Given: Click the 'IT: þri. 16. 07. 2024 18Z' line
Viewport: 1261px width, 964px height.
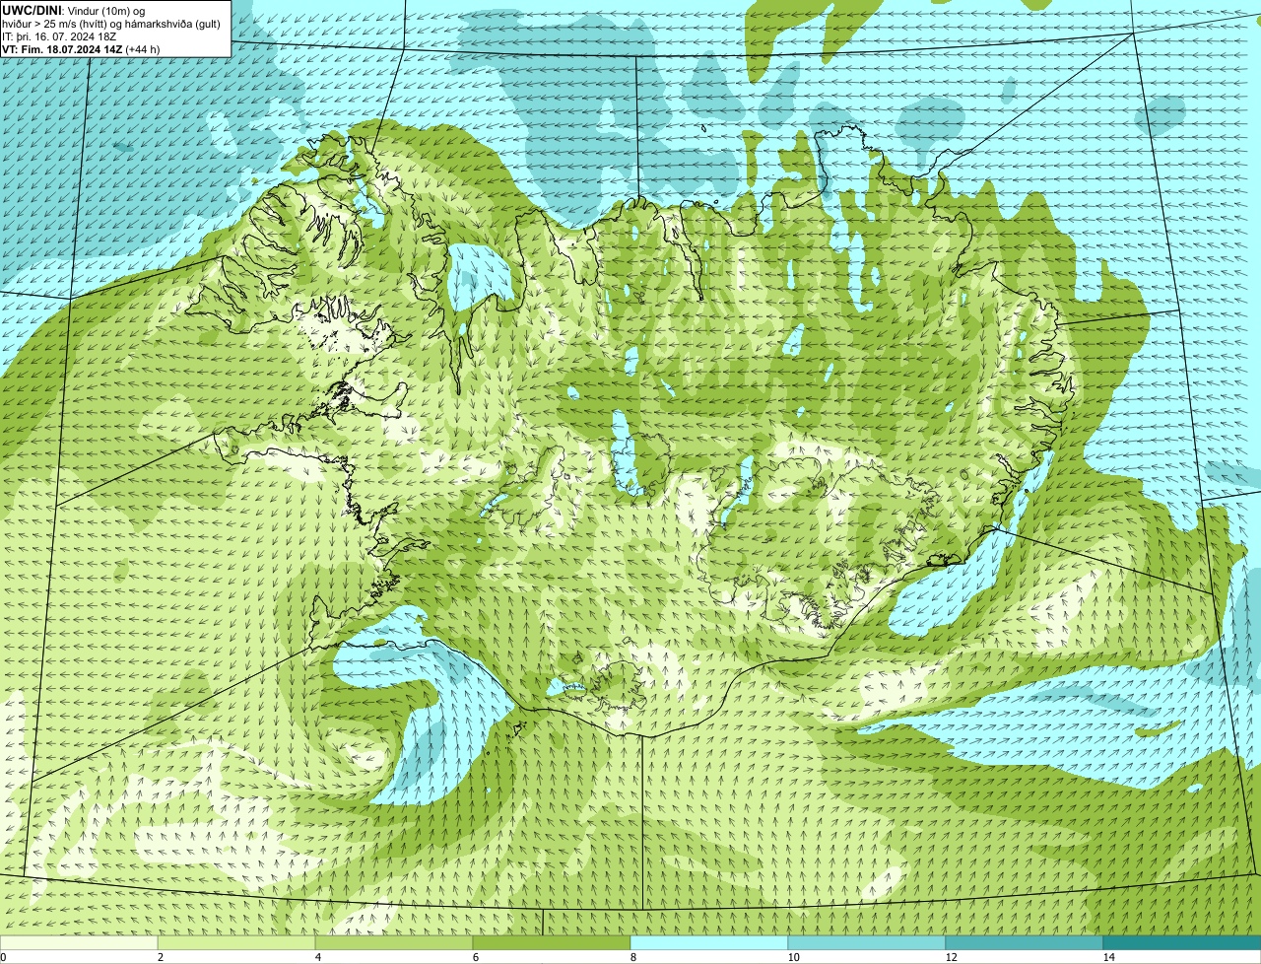Looking at the screenshot, I should coord(59,35).
